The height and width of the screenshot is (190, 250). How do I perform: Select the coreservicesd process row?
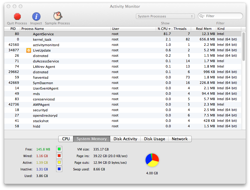[123, 99]
